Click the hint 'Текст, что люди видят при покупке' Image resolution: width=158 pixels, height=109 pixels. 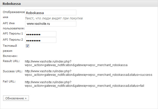[x=54, y=18]
